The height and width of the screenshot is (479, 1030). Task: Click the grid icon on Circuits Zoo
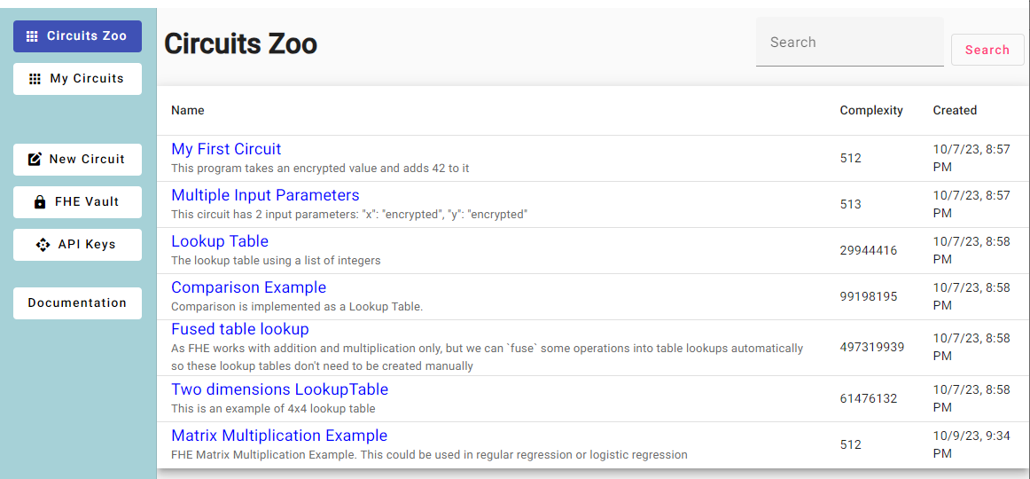32,36
